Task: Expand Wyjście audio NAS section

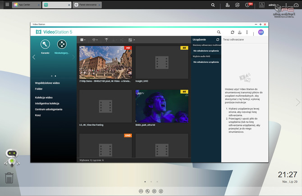Action: (x=206, y=56)
